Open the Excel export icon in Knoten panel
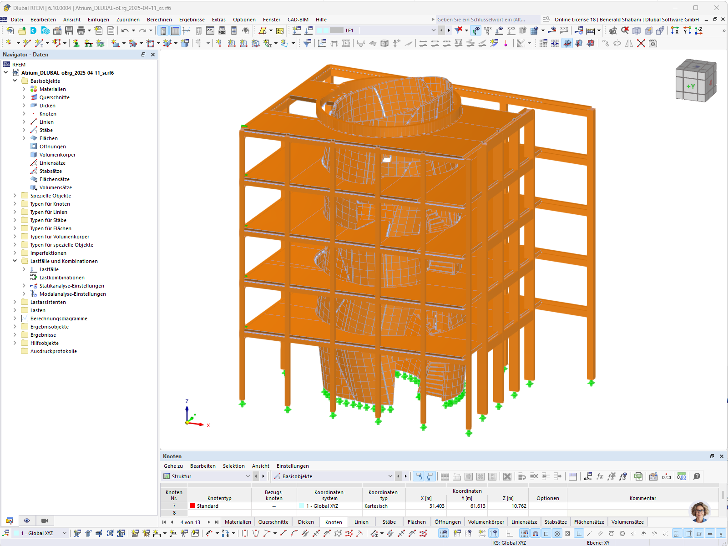This screenshot has height=546, width=728. 638,476
